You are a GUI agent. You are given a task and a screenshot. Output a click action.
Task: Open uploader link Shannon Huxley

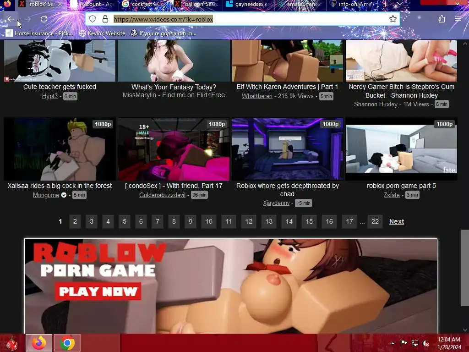[376, 104]
